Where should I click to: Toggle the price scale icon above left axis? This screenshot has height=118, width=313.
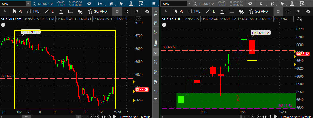[138, 19]
